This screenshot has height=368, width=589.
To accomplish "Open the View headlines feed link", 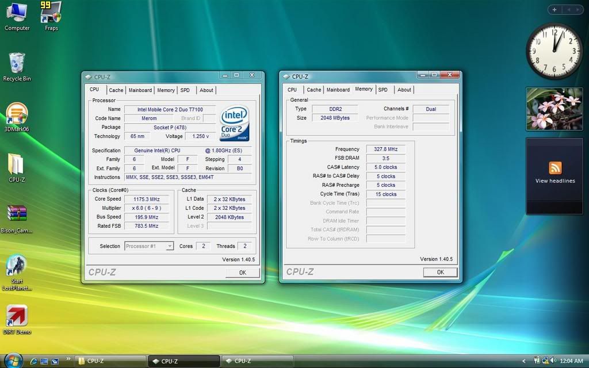I will pos(555,181).
